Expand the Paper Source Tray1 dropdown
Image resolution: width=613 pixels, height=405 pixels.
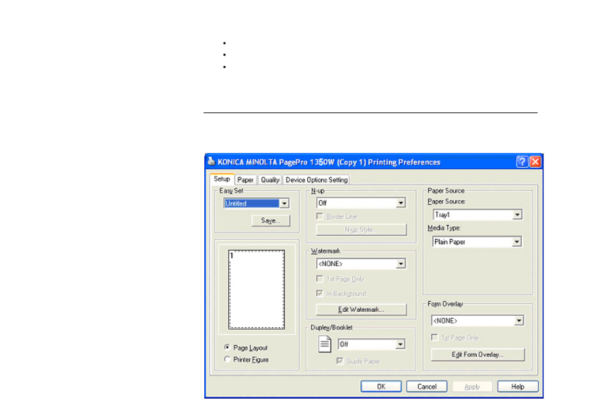(517, 215)
